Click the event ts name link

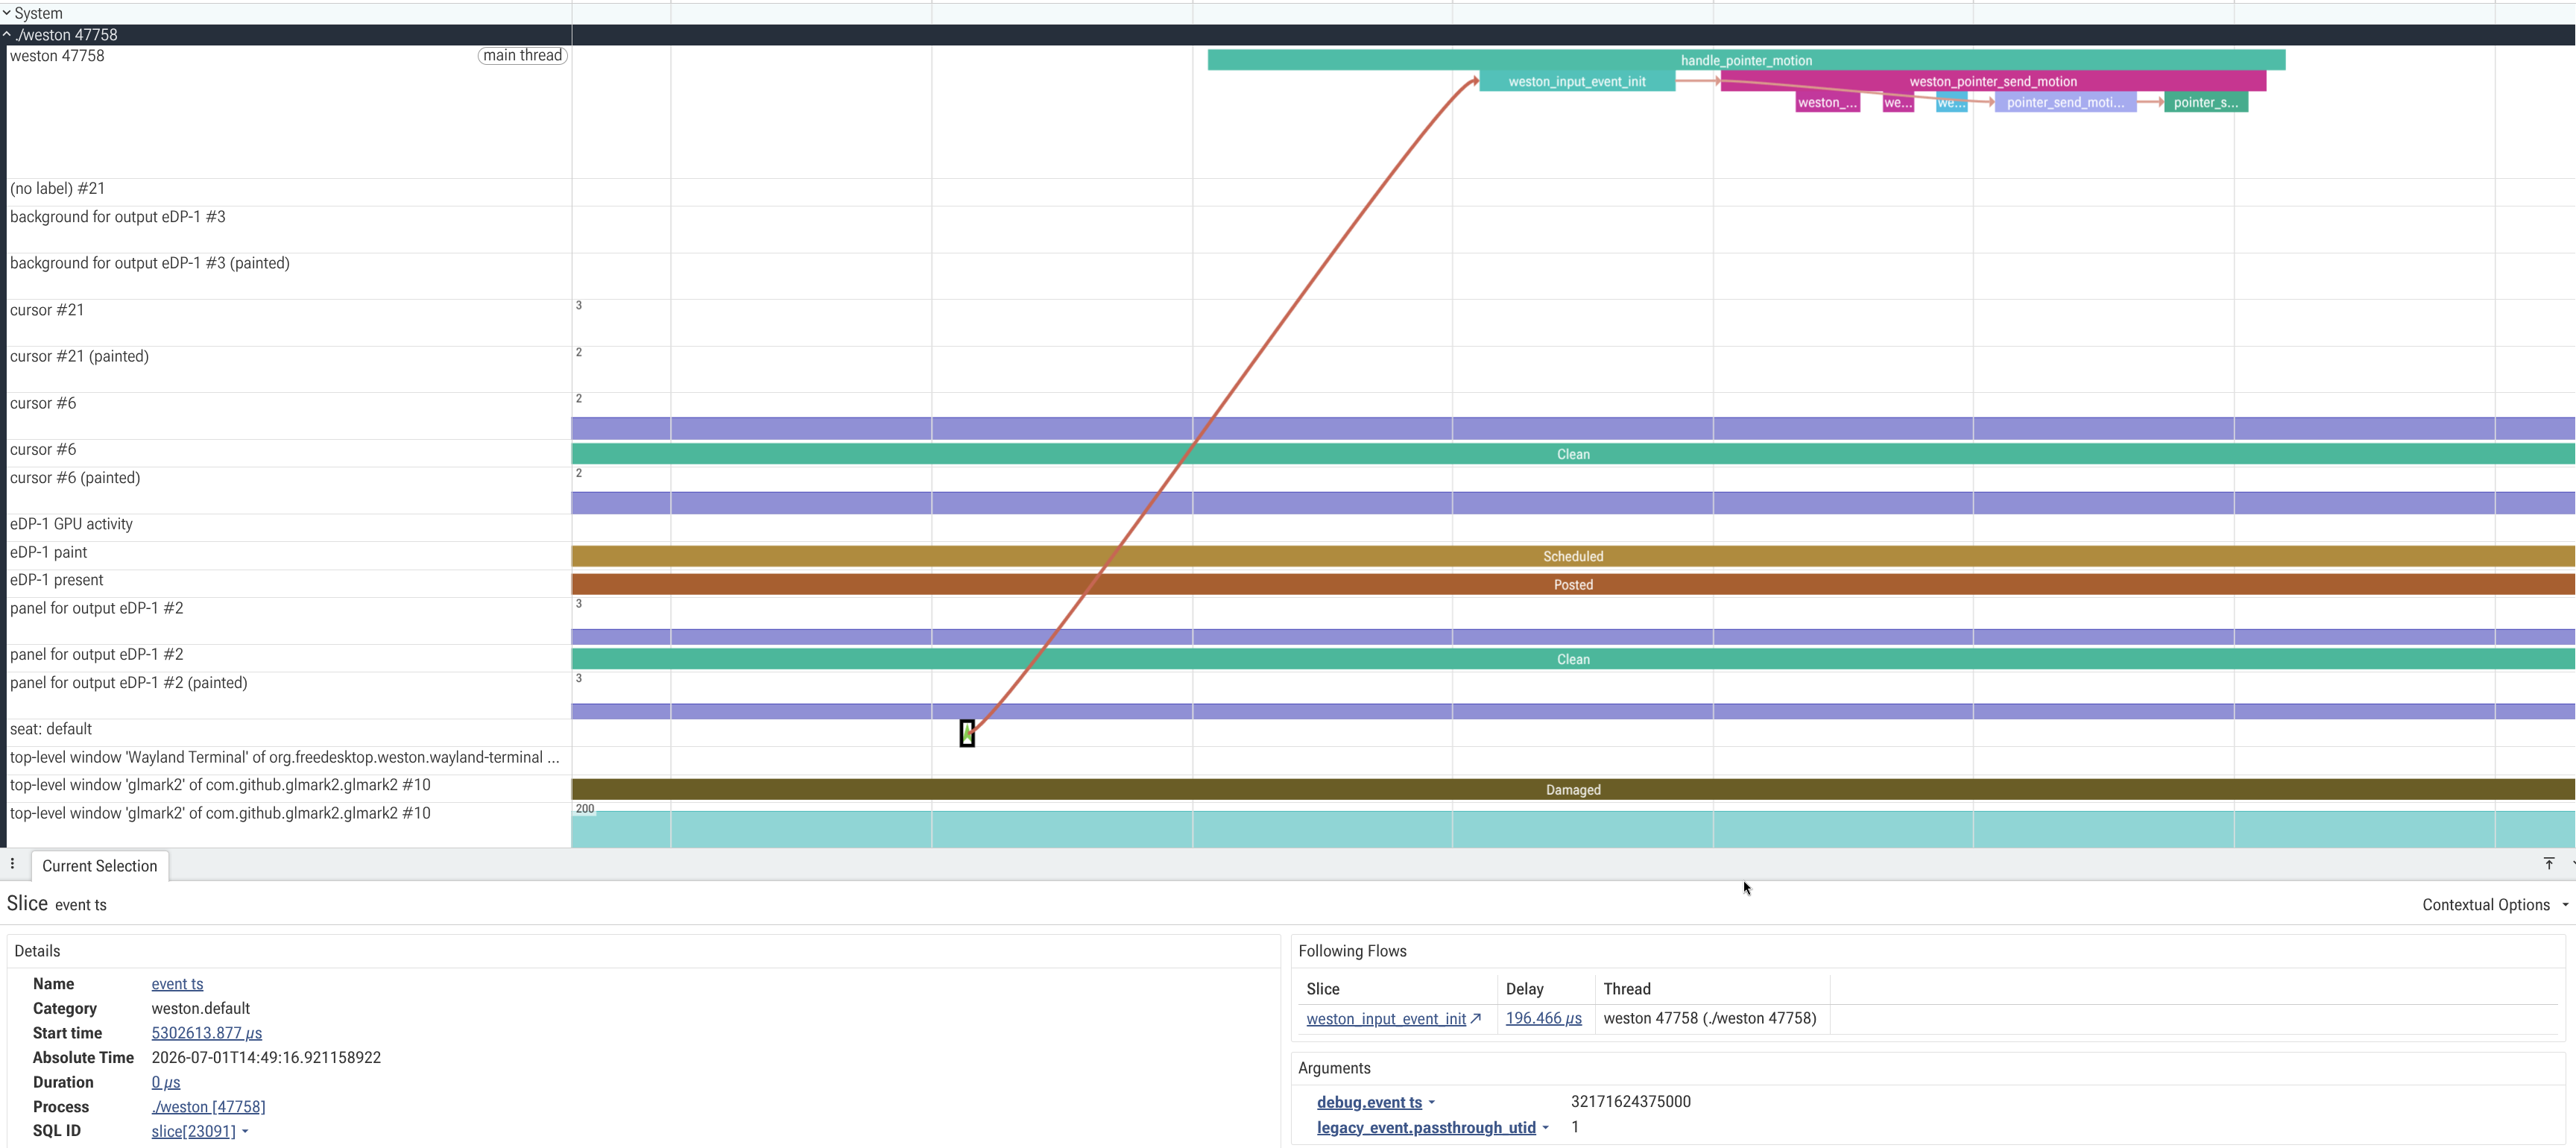tap(177, 984)
